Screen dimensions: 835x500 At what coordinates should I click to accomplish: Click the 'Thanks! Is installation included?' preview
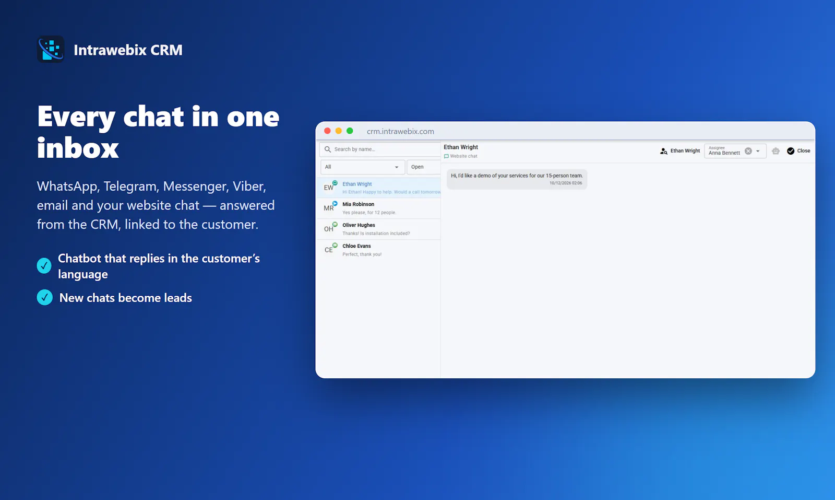(x=376, y=234)
